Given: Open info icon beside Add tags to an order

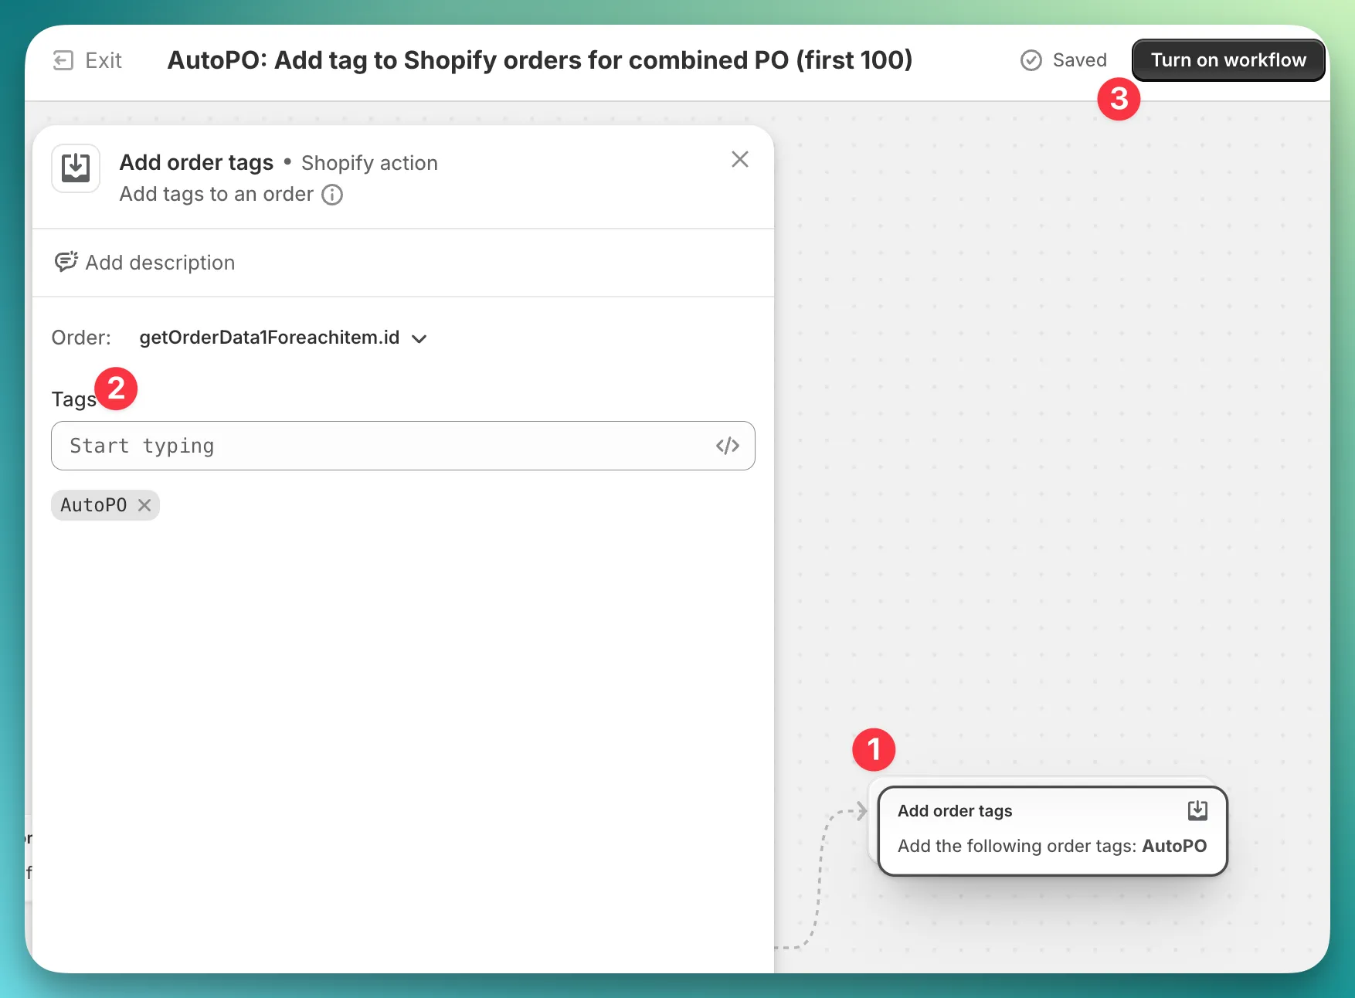Looking at the screenshot, I should (x=332, y=195).
